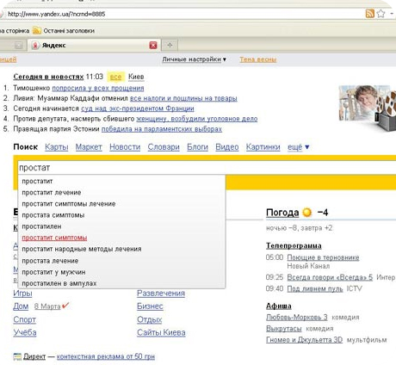Click the search field containing простат
Viewport: 396px width, 365px height.
tap(207, 168)
